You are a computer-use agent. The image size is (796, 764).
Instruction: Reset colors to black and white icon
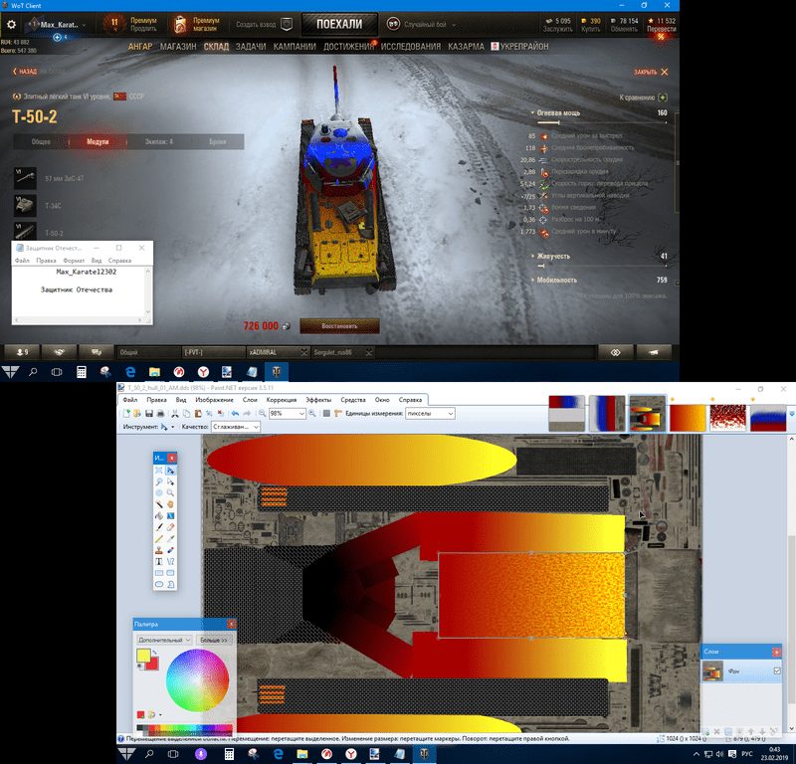click(139, 667)
